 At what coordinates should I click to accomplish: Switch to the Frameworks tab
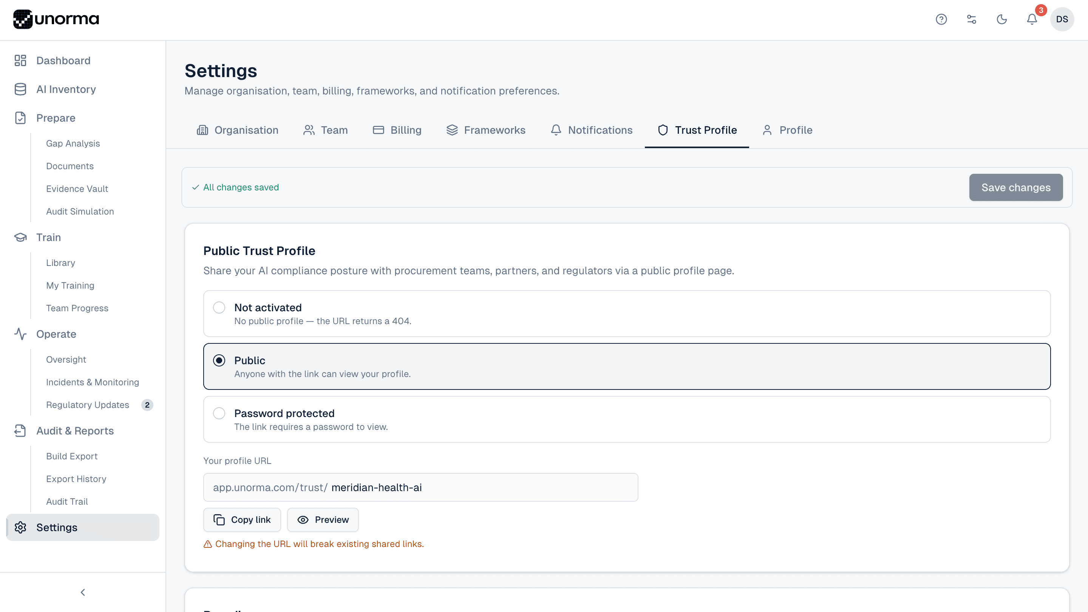486,130
